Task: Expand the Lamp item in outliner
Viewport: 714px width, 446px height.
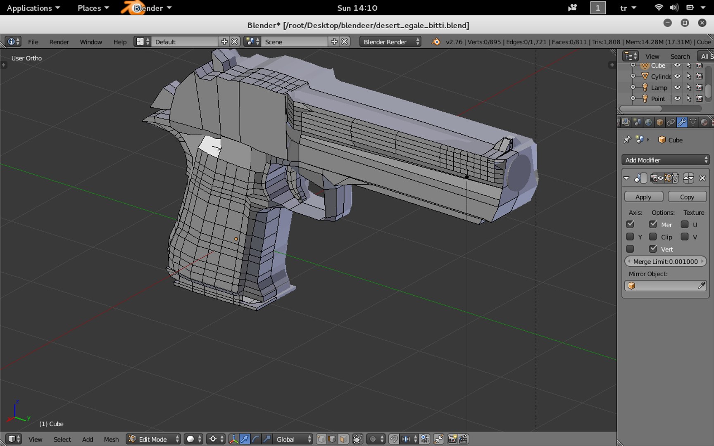Action: [x=633, y=87]
